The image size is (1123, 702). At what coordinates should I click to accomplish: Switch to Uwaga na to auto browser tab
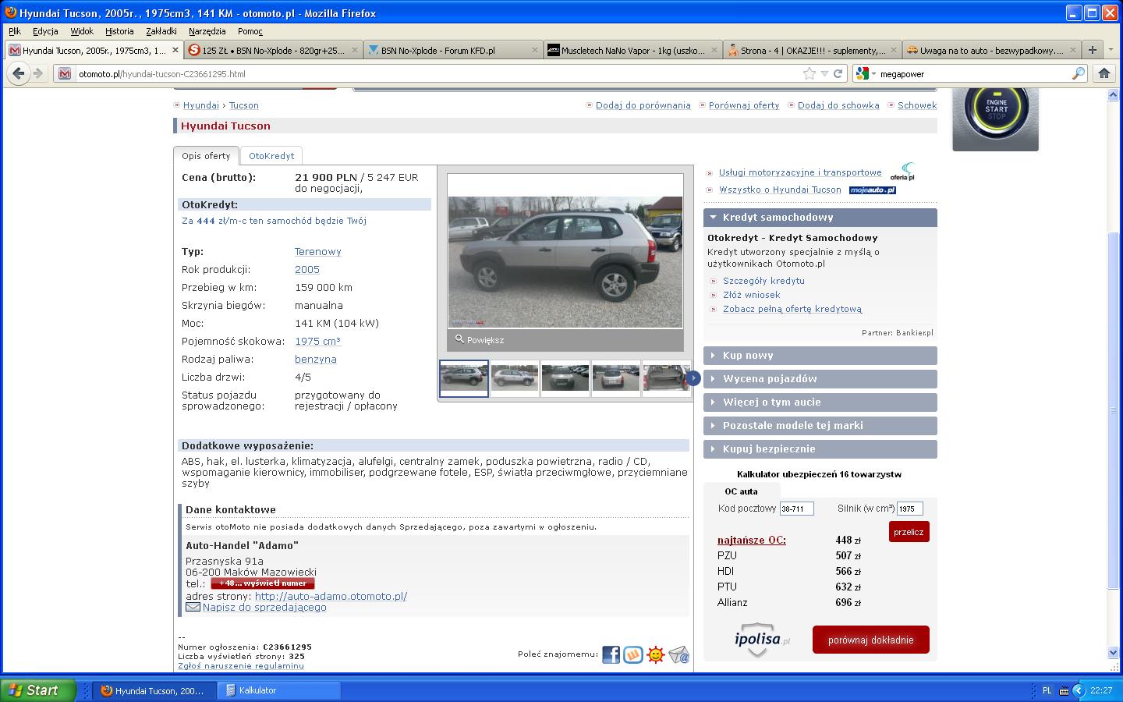click(x=990, y=50)
